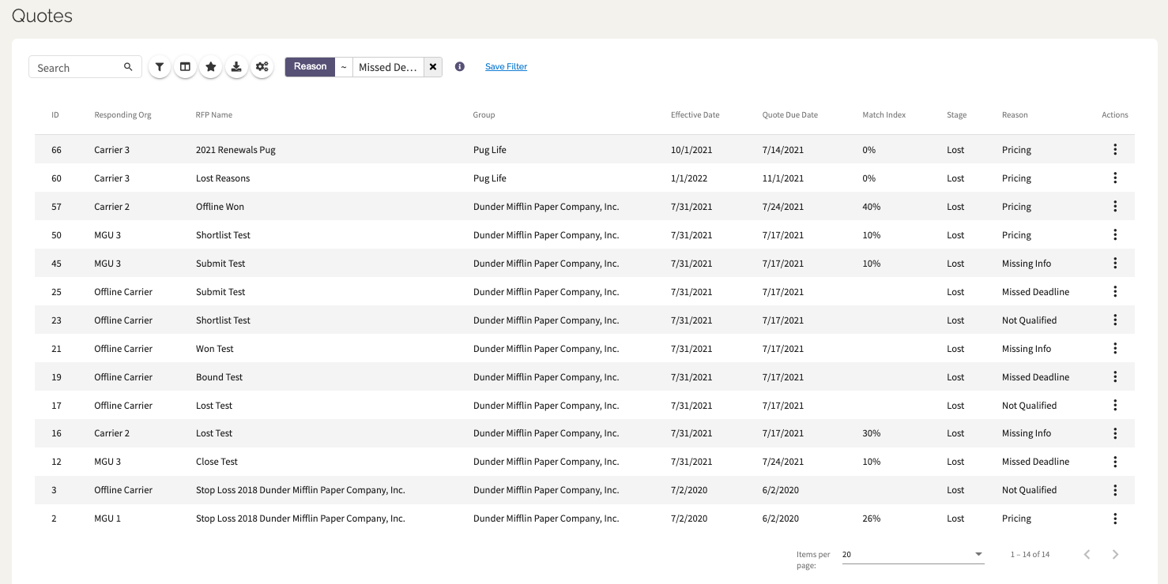Screen dimensions: 1168x584
Task: Sort by Stage column header
Action: pos(957,115)
